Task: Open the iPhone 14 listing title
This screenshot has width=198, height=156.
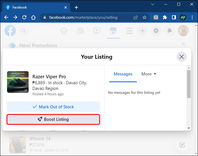Action: tap(40, 139)
